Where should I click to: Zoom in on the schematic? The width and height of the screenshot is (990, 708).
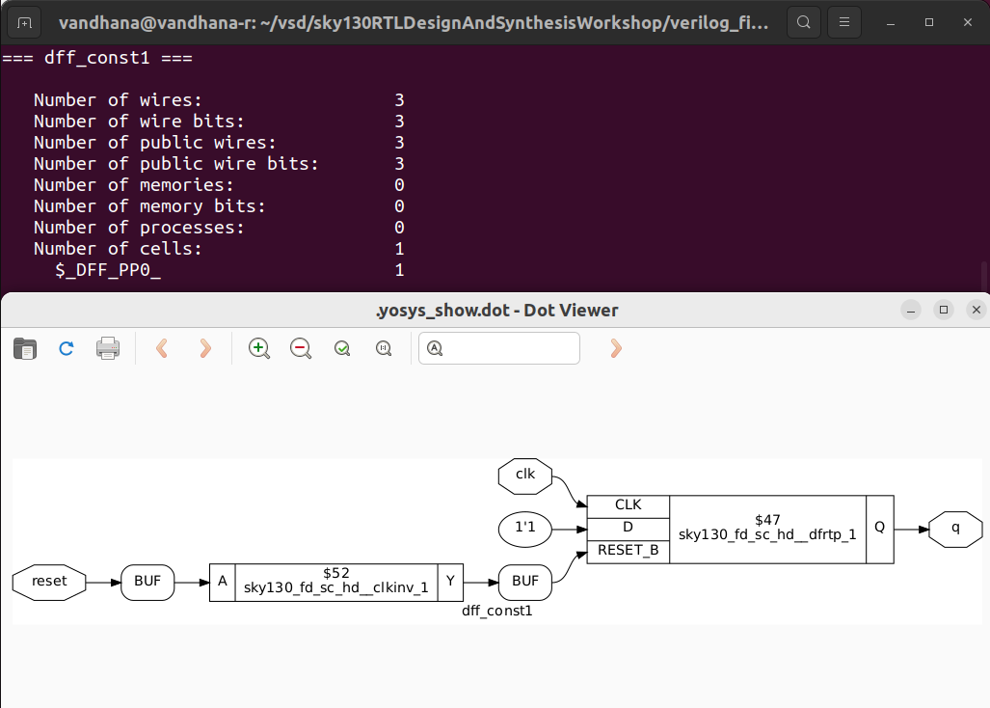pyautogui.click(x=258, y=348)
